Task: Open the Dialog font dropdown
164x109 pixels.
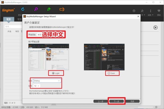Action: tap(47, 81)
